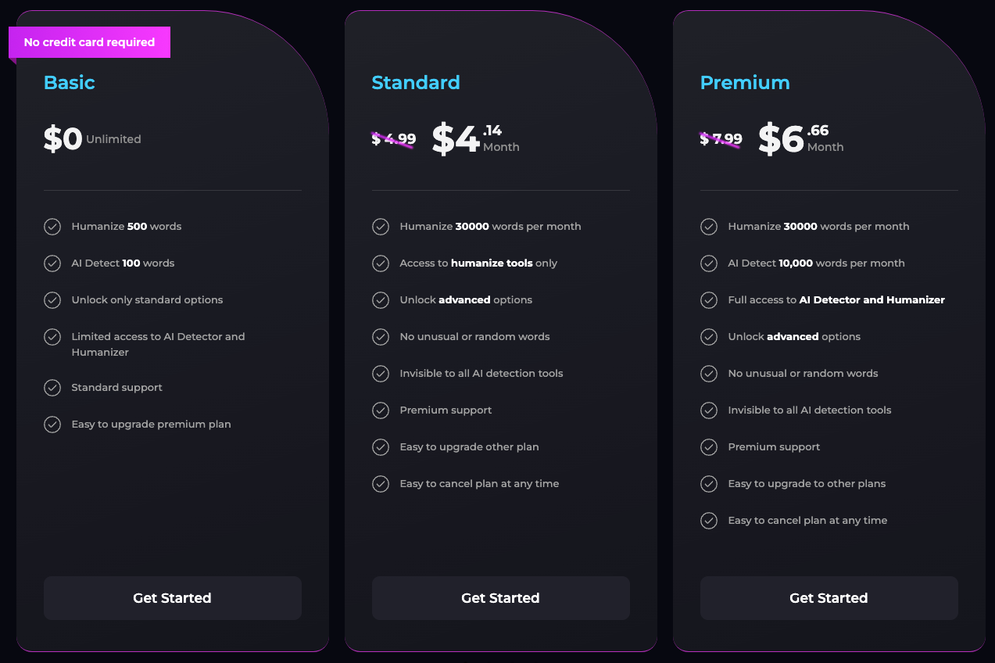
Task: Click checkmark beside 'AI Detect 10,000 words per month'
Action: 709,263
